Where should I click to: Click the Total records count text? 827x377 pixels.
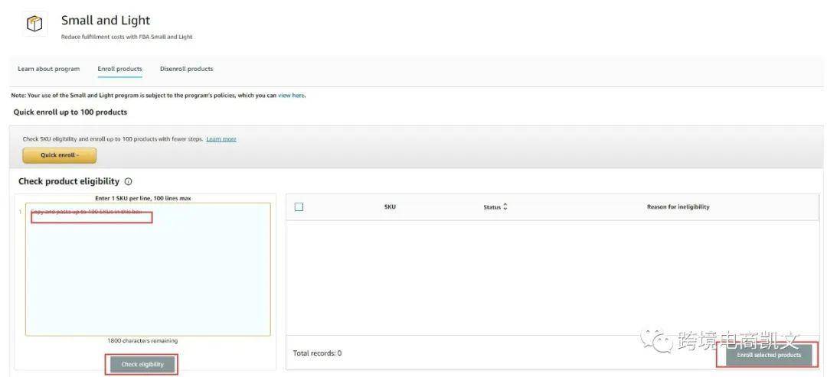317,353
